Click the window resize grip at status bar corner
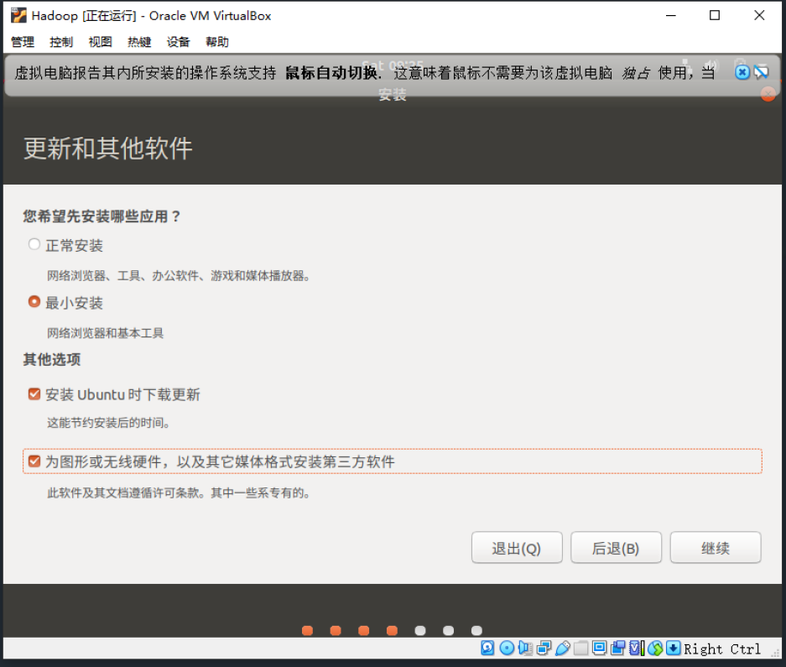The height and width of the screenshot is (667, 786). [x=775, y=653]
